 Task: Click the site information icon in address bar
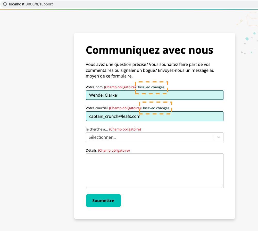click(5, 4)
